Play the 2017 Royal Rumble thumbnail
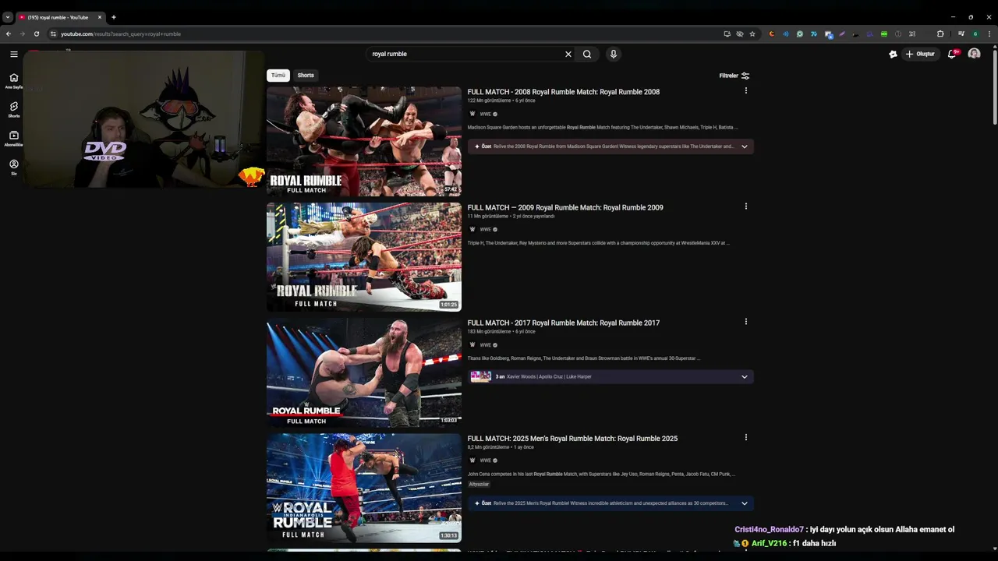Viewport: 998px width, 561px height. tap(364, 372)
